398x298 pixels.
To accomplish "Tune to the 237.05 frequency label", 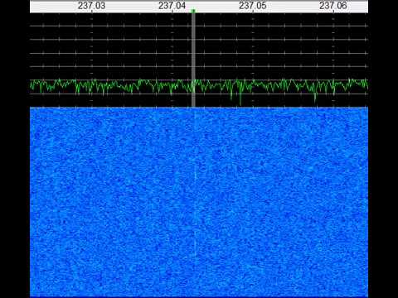I will [253, 6].
